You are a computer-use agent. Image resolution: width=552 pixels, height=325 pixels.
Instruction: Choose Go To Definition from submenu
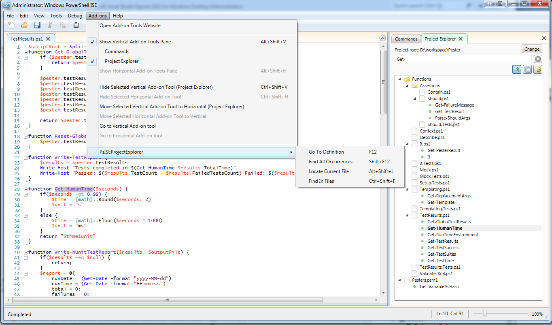[350, 152]
